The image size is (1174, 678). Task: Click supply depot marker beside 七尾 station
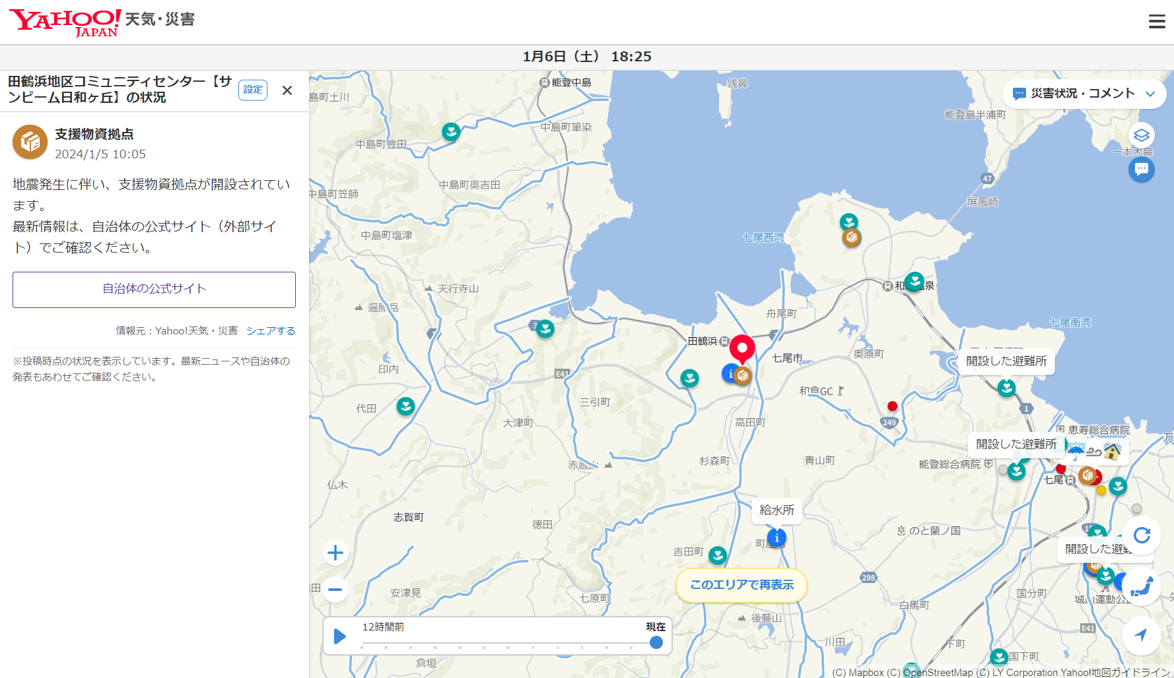tap(1088, 475)
